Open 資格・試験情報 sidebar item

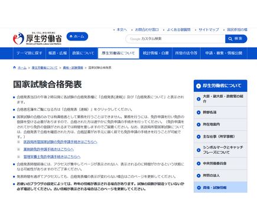(x=220, y=187)
